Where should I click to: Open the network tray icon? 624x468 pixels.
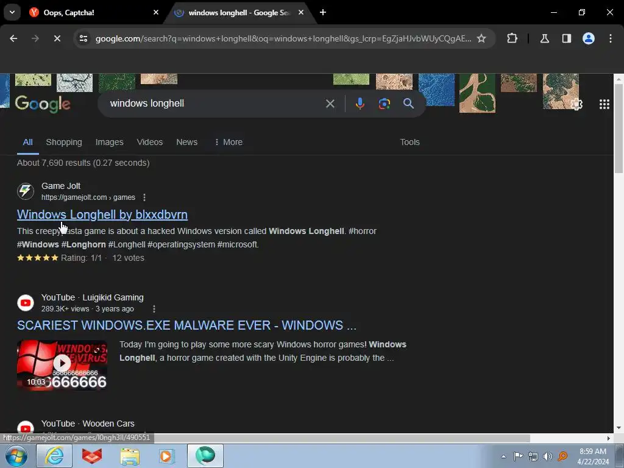click(533, 456)
